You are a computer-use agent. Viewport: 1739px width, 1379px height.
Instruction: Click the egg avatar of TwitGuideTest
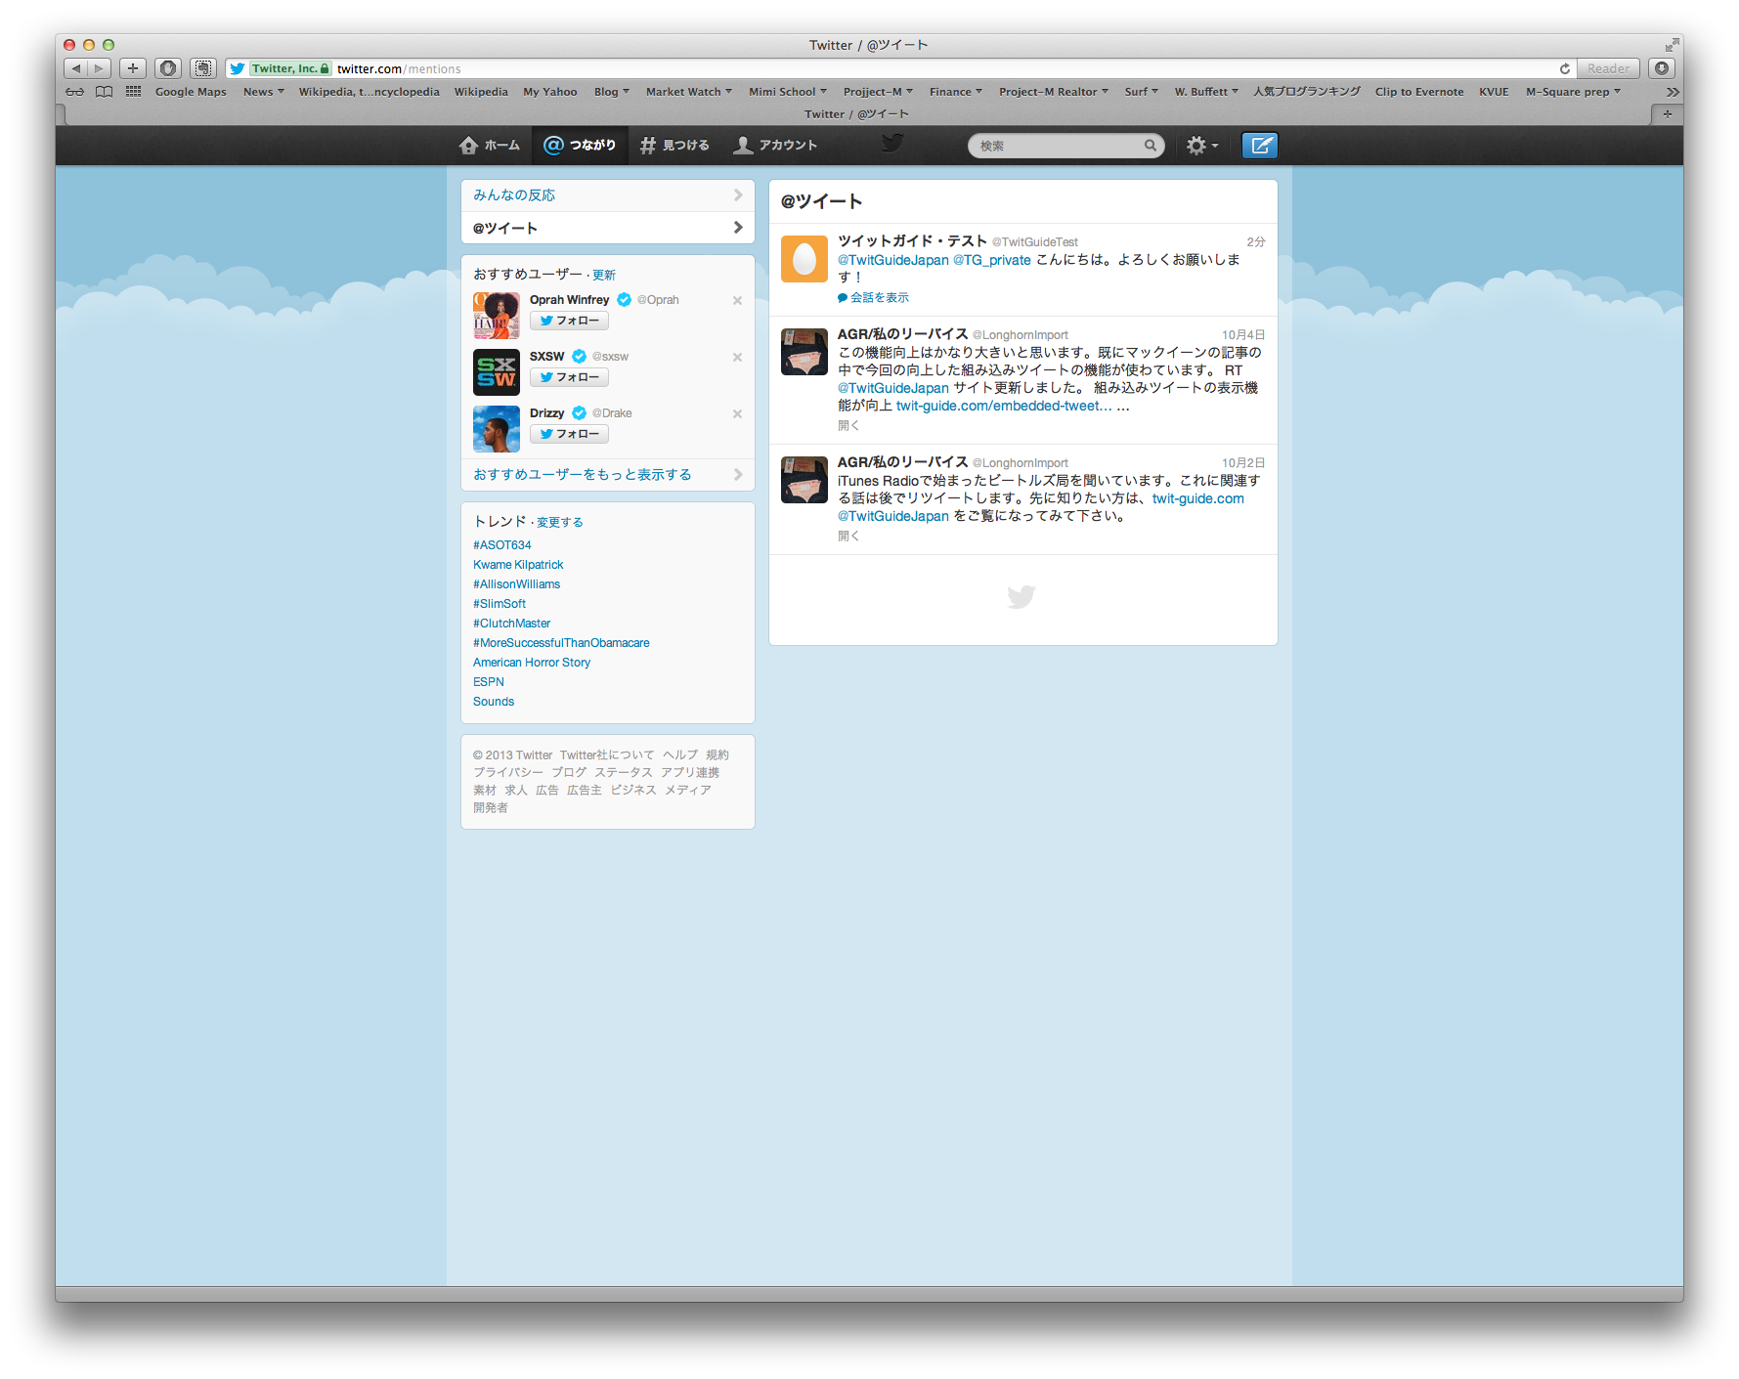804,259
